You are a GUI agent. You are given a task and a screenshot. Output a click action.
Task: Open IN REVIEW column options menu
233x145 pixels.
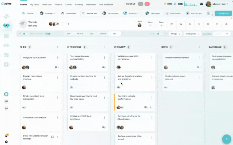152,47
